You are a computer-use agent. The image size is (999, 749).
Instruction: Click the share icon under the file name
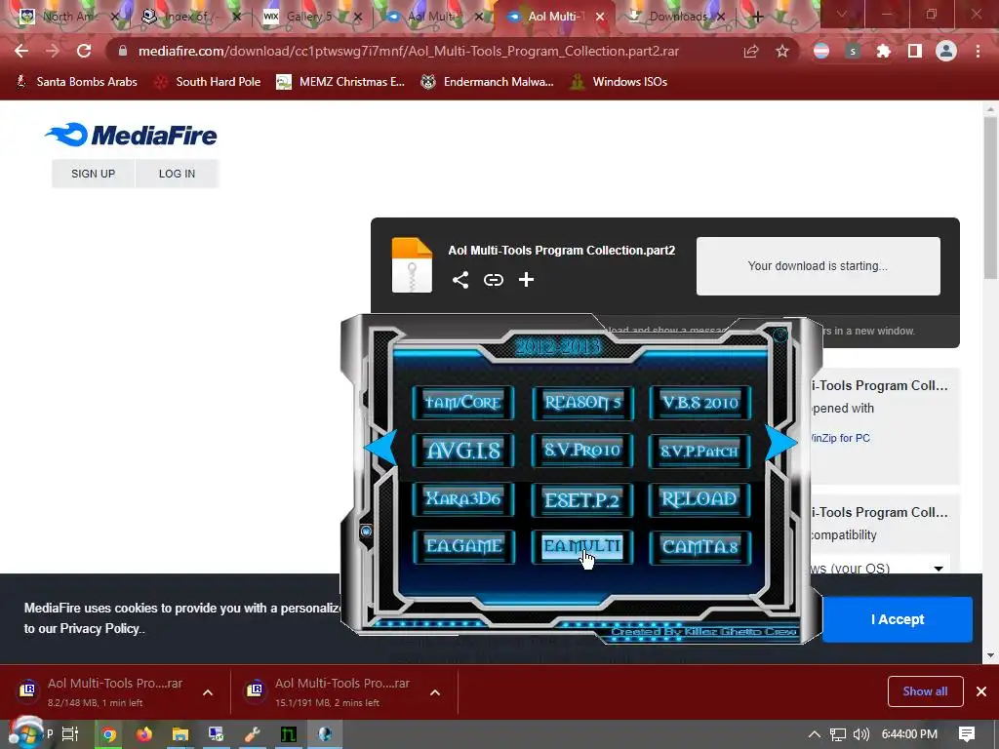click(460, 280)
